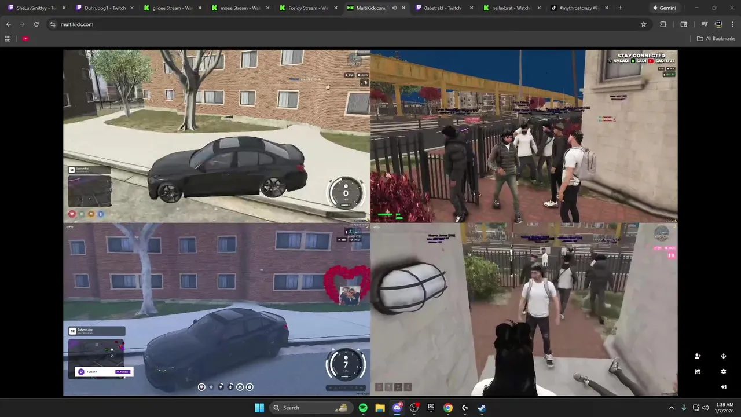Open the Chrome profile avatar
Image resolution: width=741 pixels, height=417 pixels.
click(718, 24)
